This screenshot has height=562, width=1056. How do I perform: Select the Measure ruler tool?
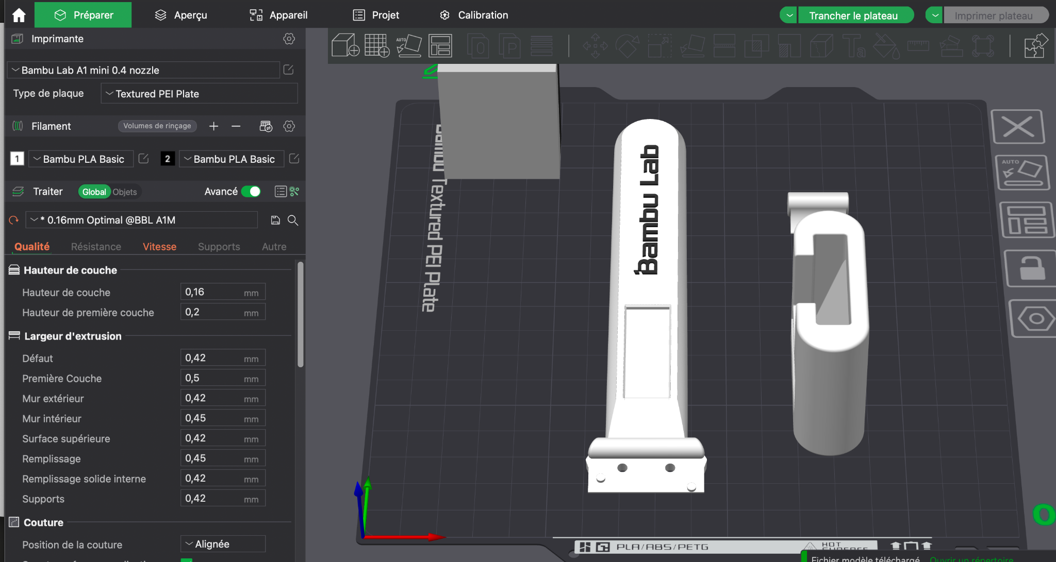tap(918, 46)
